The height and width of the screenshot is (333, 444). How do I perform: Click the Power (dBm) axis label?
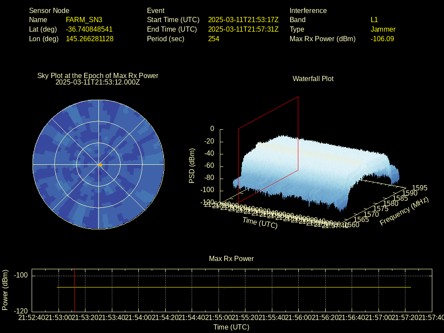coord(5,290)
